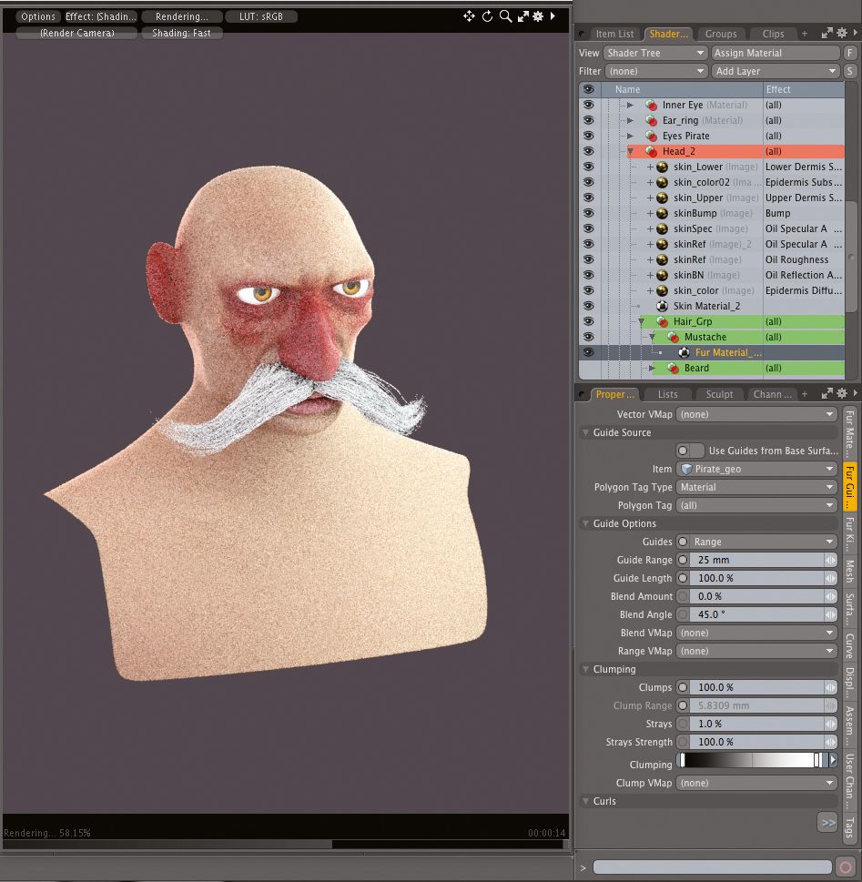Viewport: 862px width, 882px height.
Task: Click the Assign Material button
Action: (776, 53)
